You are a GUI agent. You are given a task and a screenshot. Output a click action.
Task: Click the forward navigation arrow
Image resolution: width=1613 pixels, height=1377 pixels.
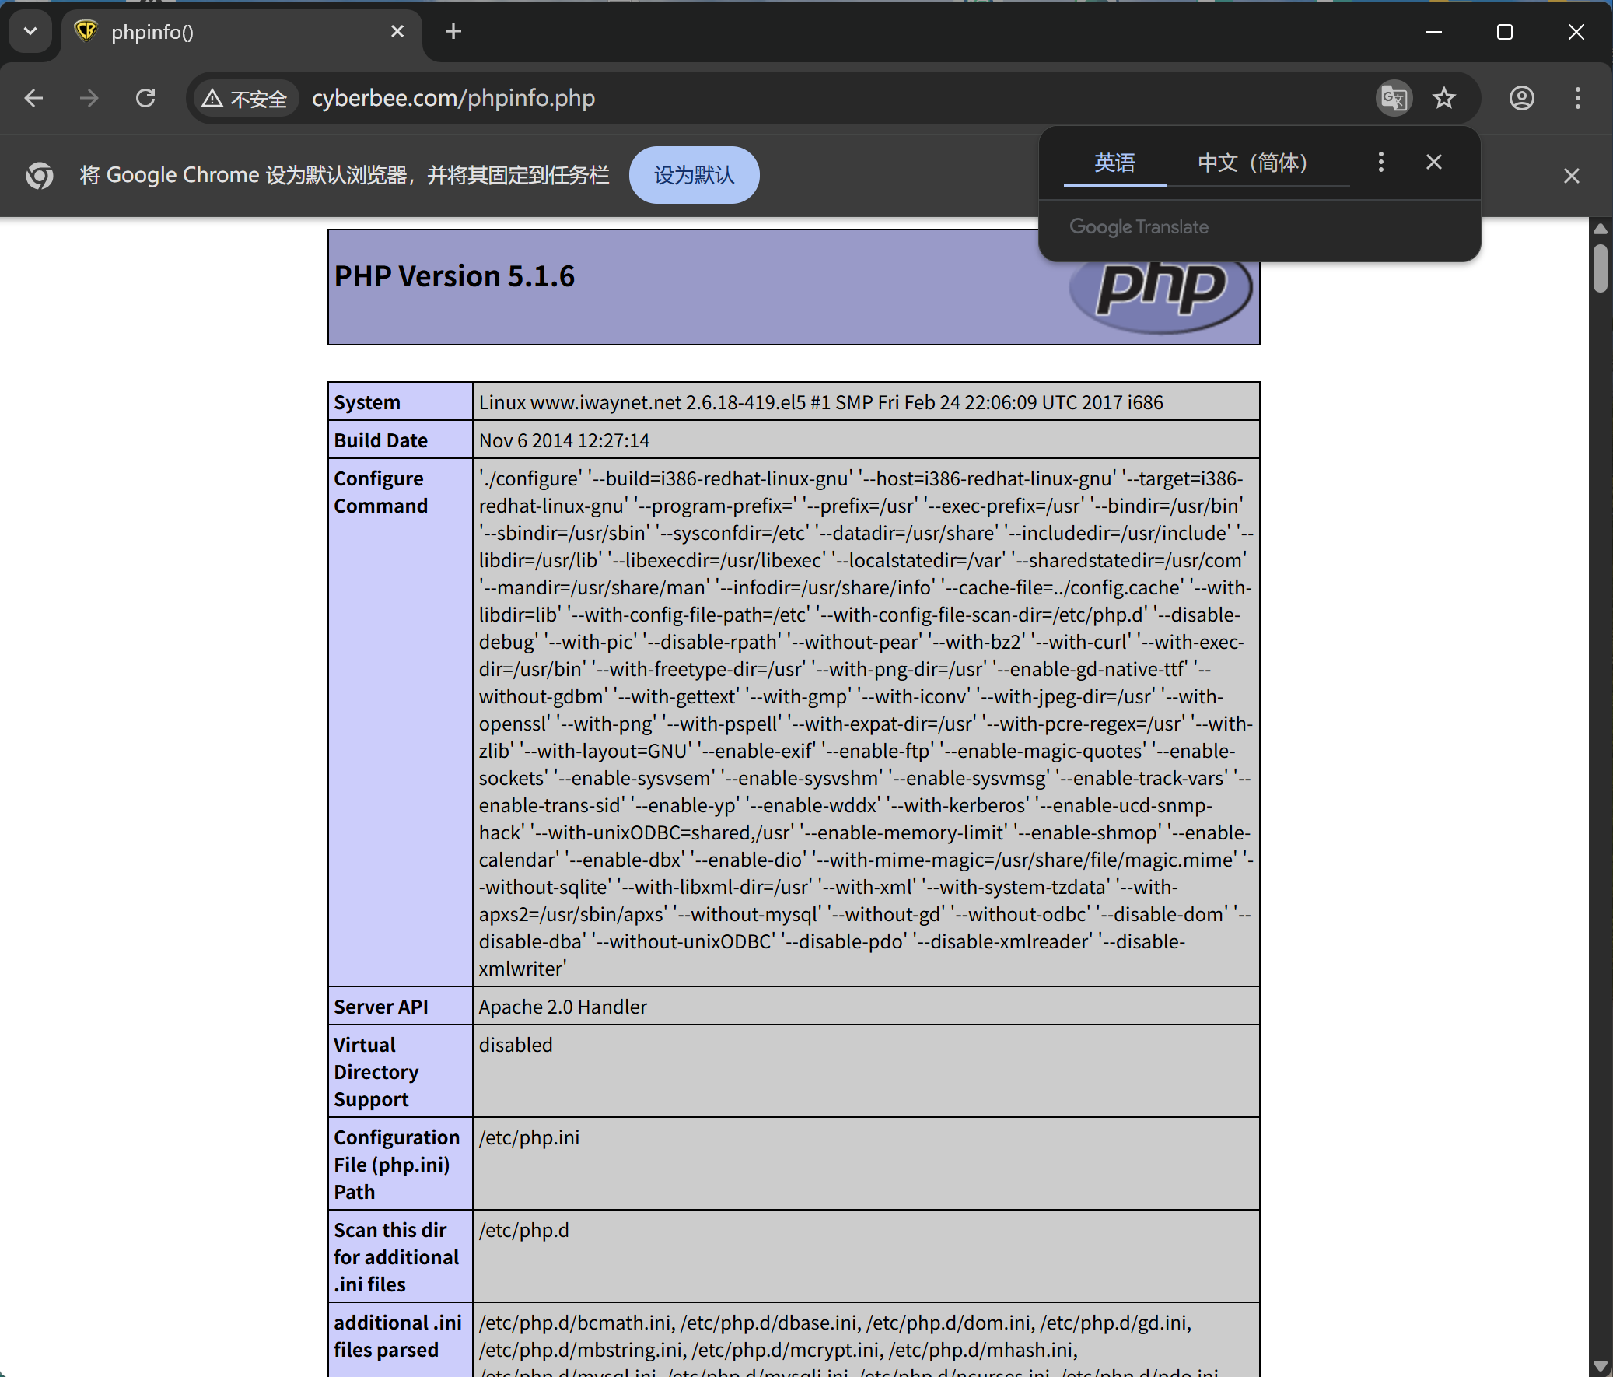89,98
